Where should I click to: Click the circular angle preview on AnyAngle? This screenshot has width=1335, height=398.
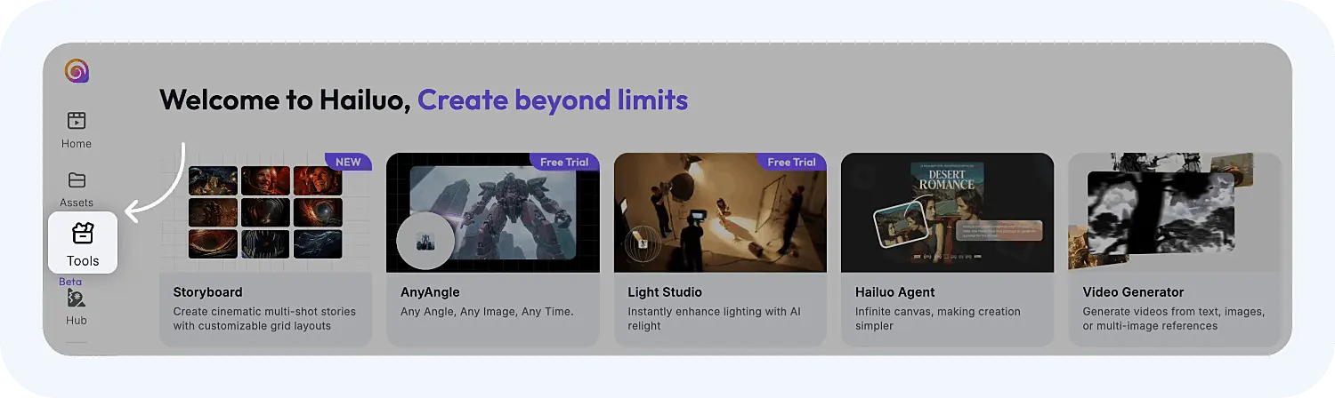[425, 241]
